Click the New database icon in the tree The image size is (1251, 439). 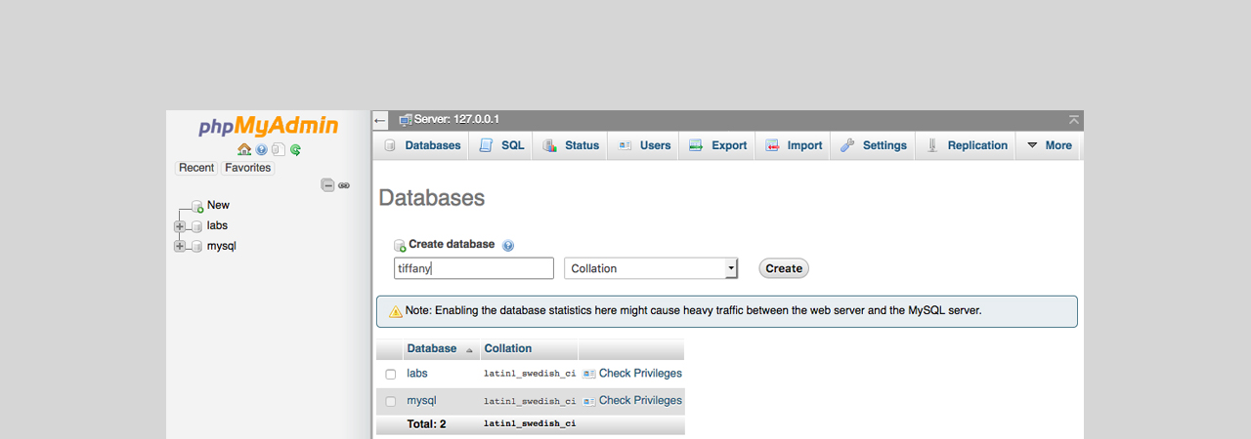[197, 206]
